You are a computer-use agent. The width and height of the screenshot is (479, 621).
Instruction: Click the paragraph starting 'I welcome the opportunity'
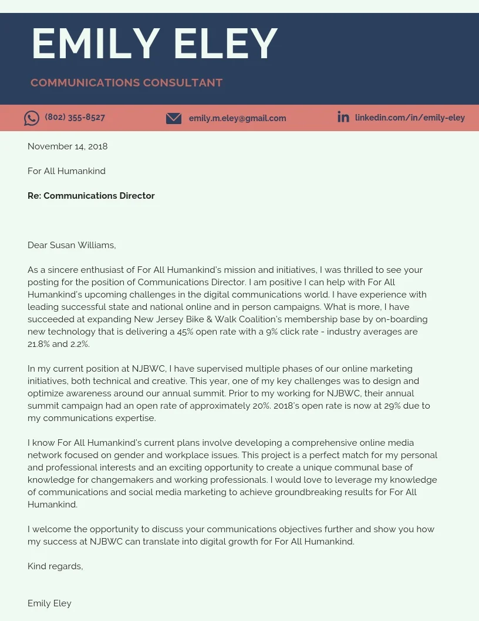pos(231,535)
